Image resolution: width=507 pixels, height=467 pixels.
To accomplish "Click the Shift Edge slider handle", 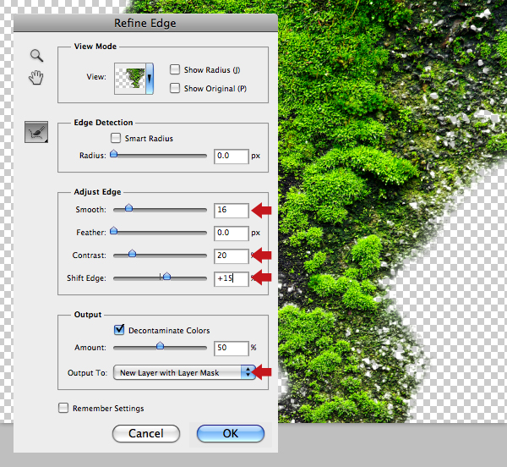I will click(x=166, y=277).
